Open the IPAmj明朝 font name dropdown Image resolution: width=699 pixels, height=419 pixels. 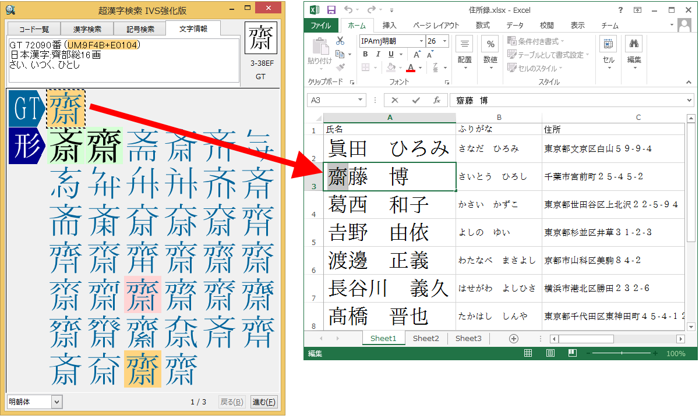click(x=421, y=41)
